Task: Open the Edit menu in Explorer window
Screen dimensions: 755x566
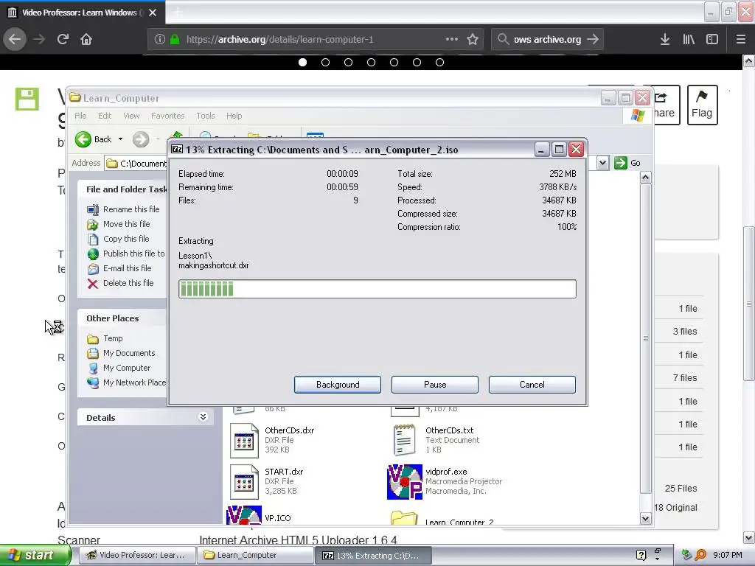Action: click(x=105, y=116)
